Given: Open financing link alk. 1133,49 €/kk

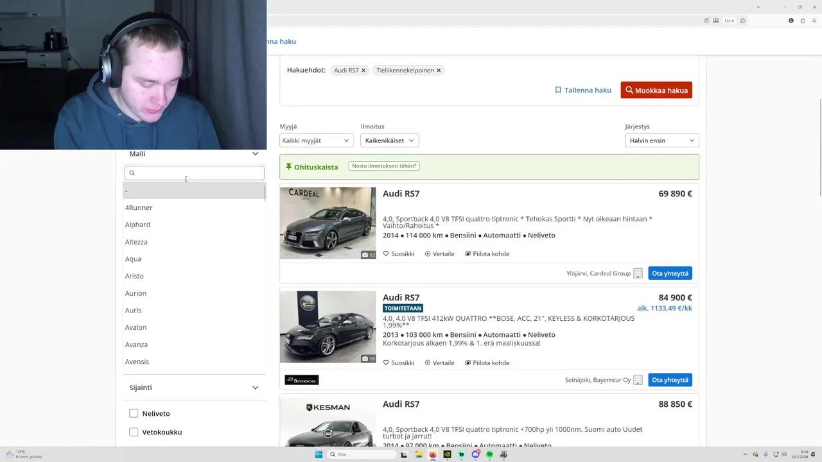Looking at the screenshot, I should (x=664, y=308).
